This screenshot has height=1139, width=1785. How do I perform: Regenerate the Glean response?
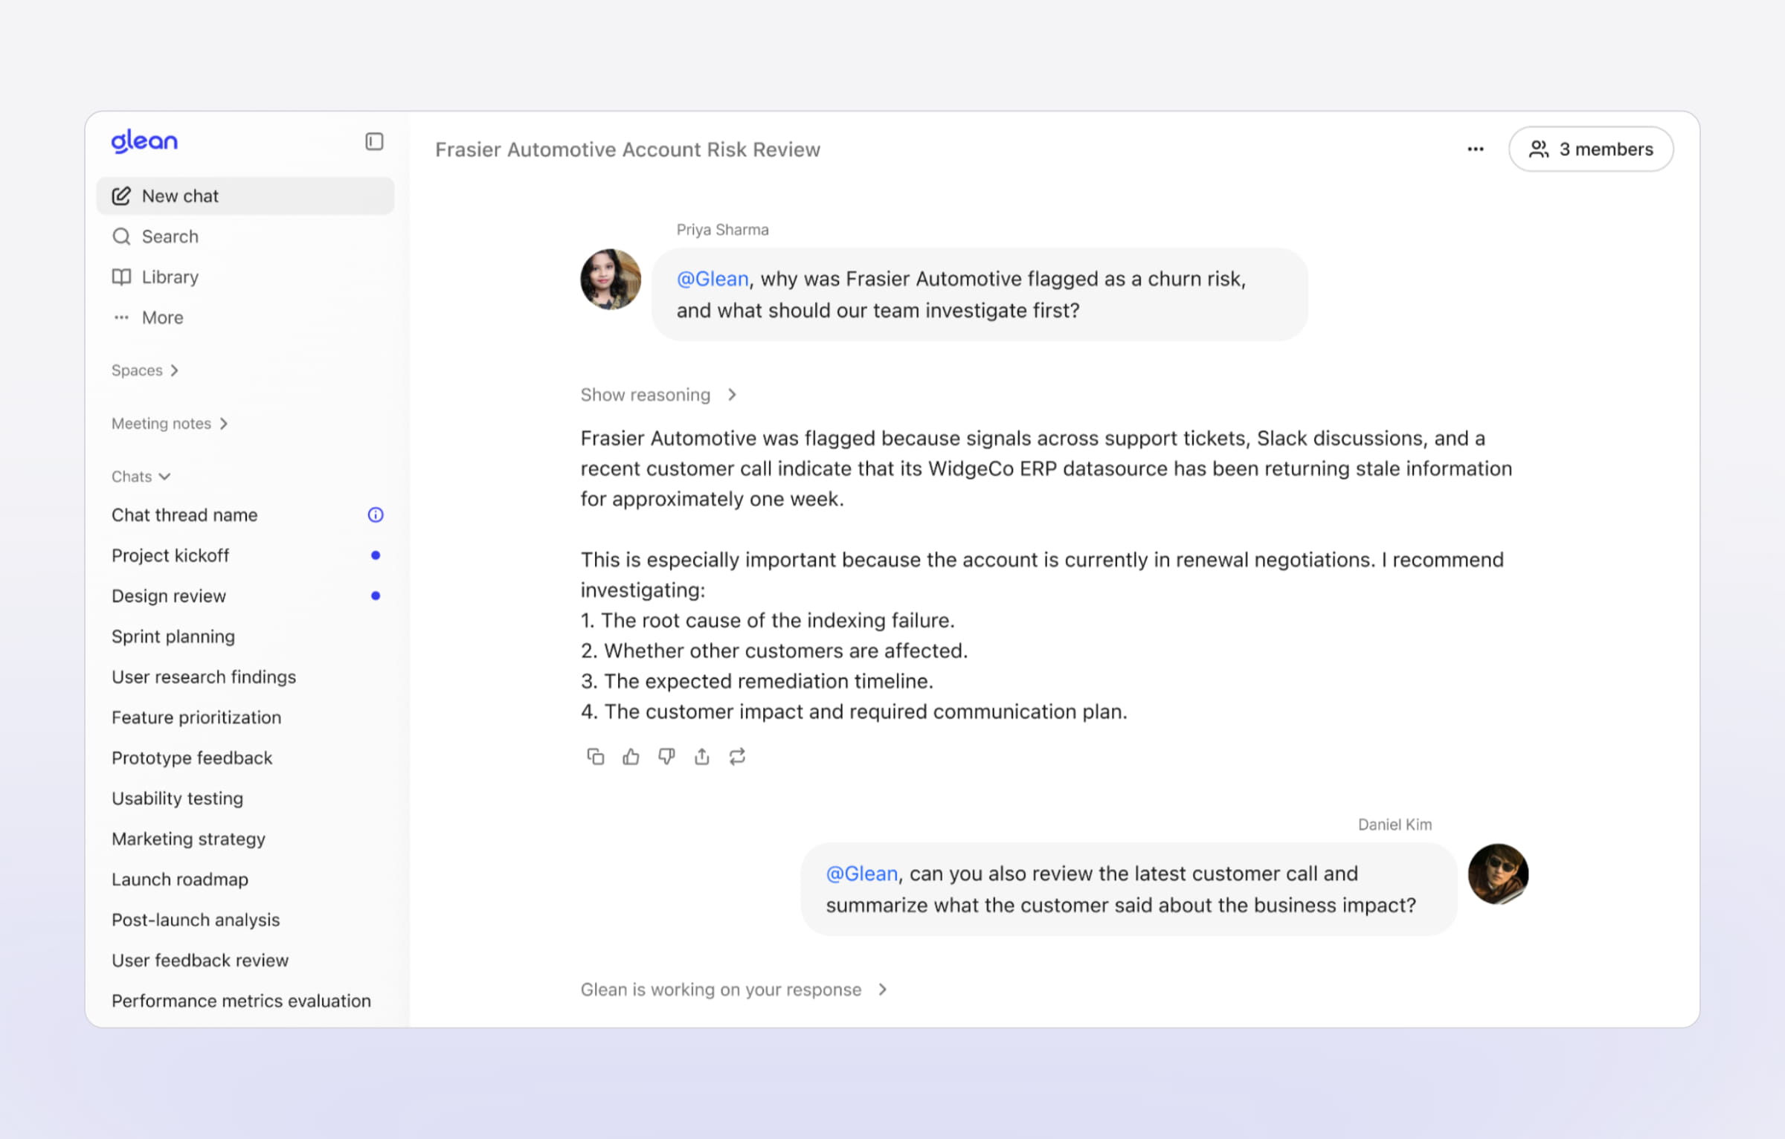[x=737, y=757]
